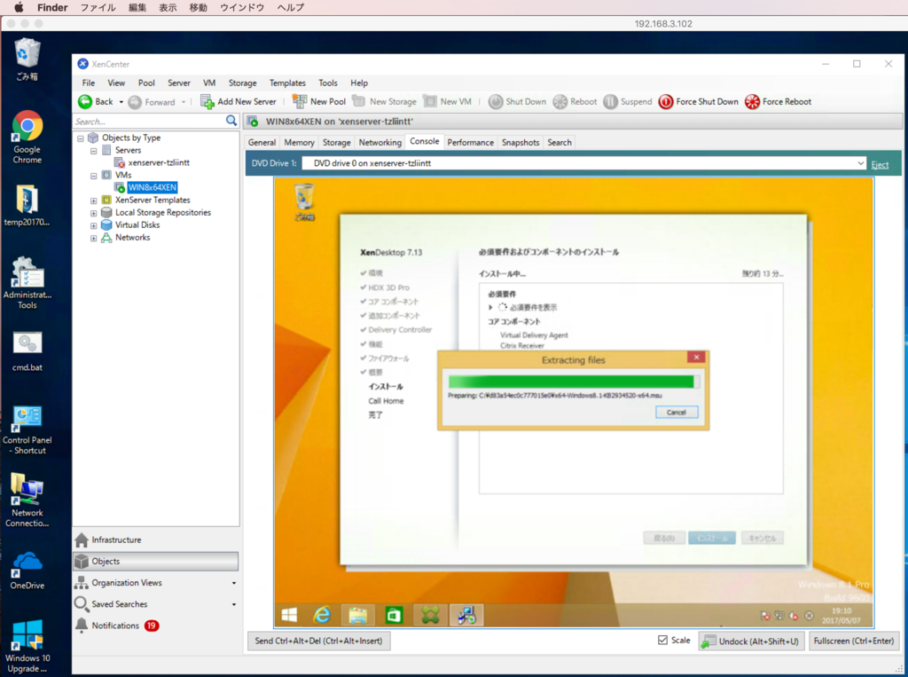The width and height of the screenshot is (908, 677).
Task: Expand the Virtual Disks node
Action: tap(93, 225)
